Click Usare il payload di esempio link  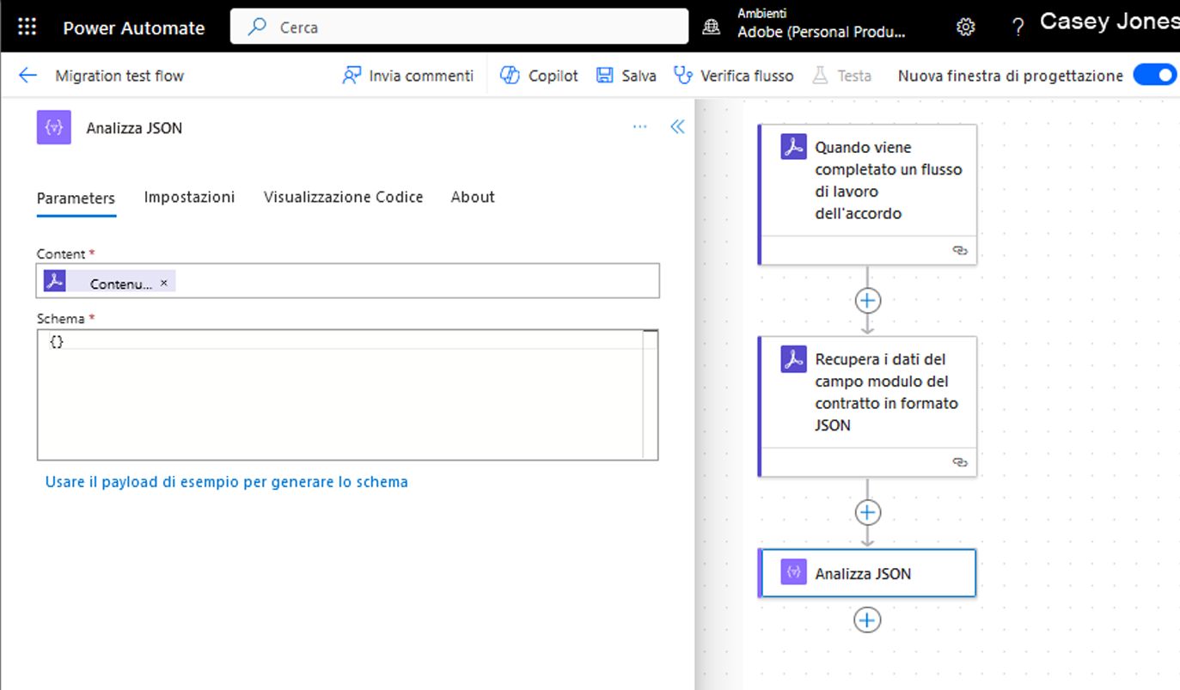point(226,482)
